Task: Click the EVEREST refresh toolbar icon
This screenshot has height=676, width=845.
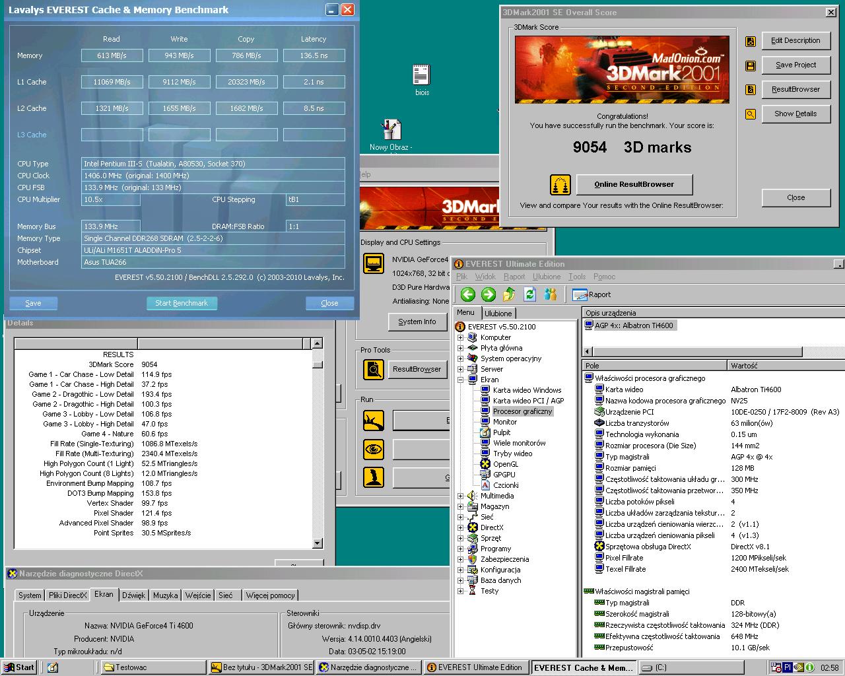Action: click(x=529, y=294)
